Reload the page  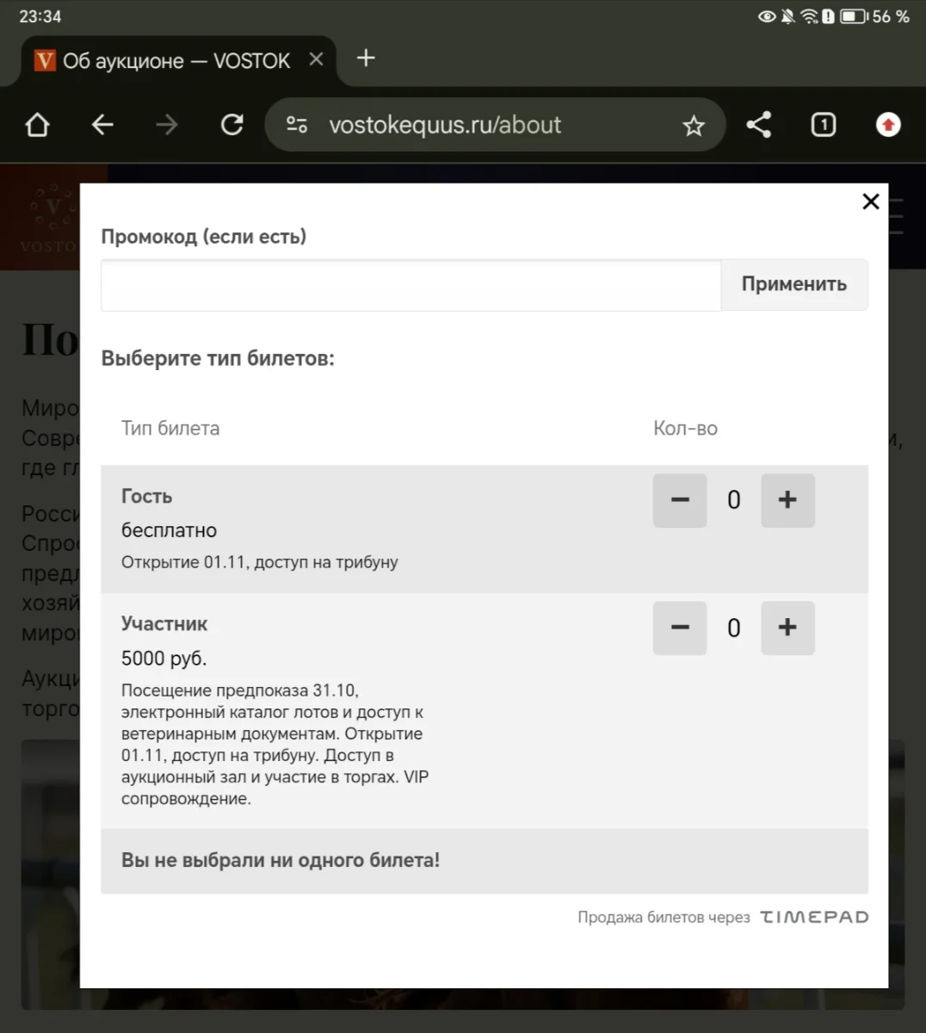[232, 125]
